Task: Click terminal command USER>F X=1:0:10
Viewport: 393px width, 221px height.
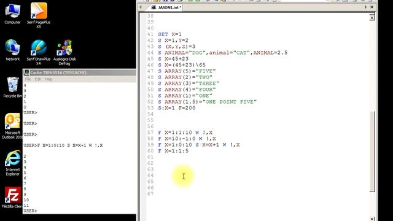Action: point(63,145)
